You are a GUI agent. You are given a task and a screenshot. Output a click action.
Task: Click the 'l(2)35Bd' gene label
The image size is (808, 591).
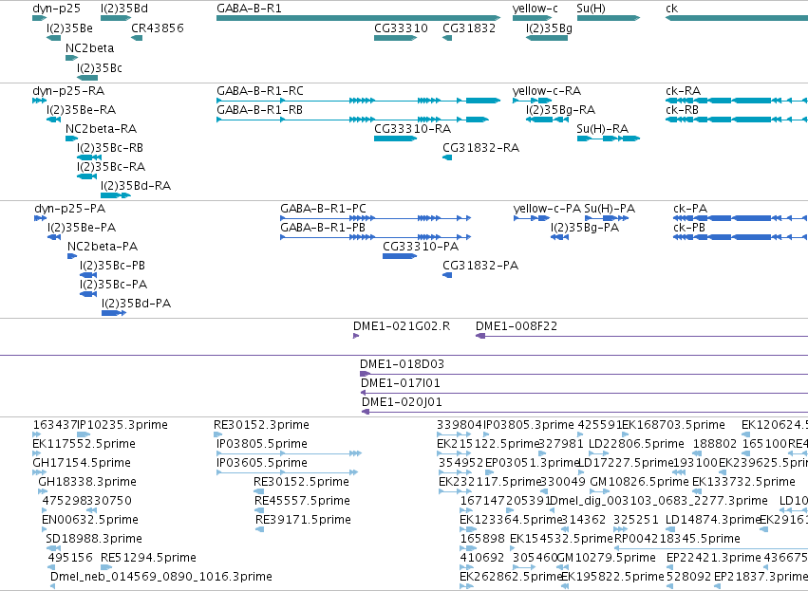pyautogui.click(x=124, y=9)
